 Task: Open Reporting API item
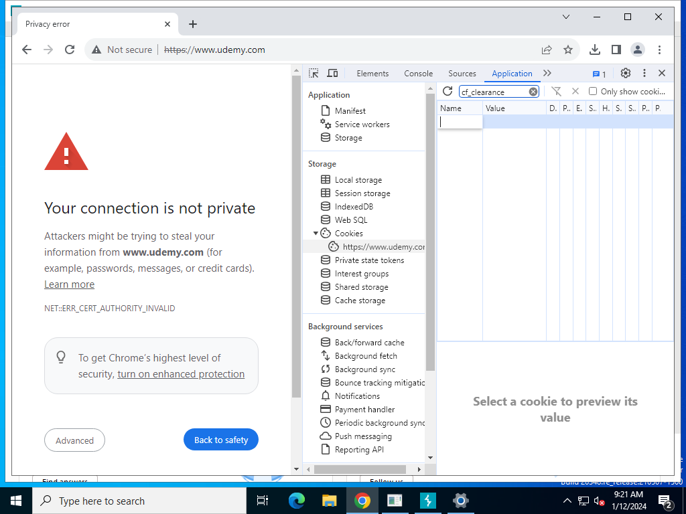[x=359, y=449]
